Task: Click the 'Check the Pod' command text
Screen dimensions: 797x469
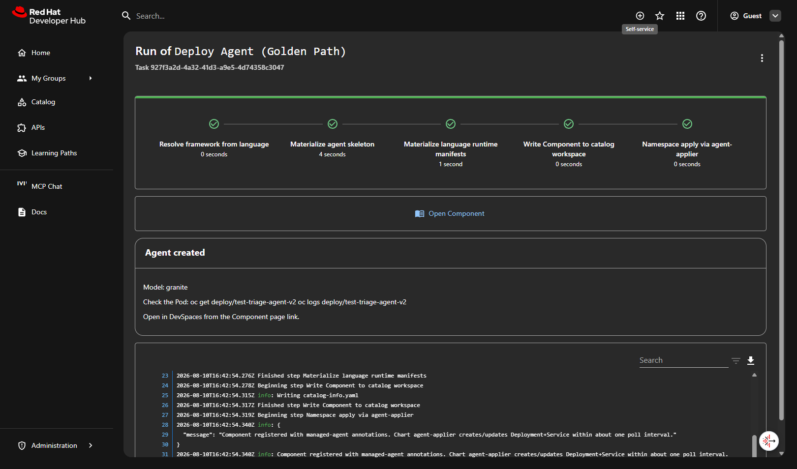Action: point(275,302)
